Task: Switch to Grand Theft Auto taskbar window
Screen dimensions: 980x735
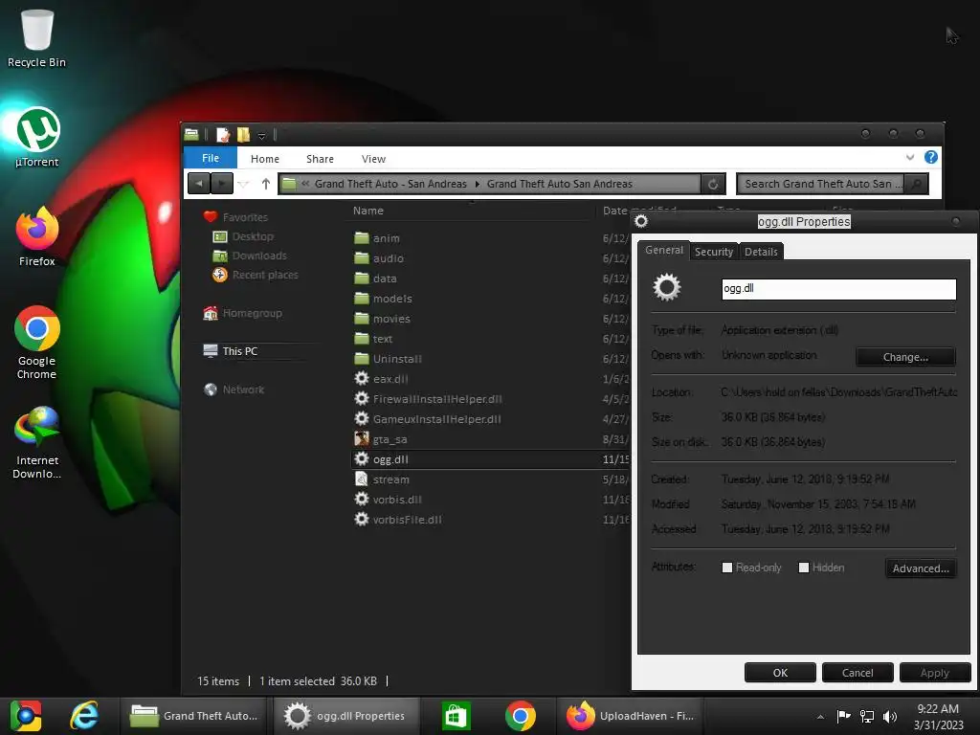Action: [193, 716]
